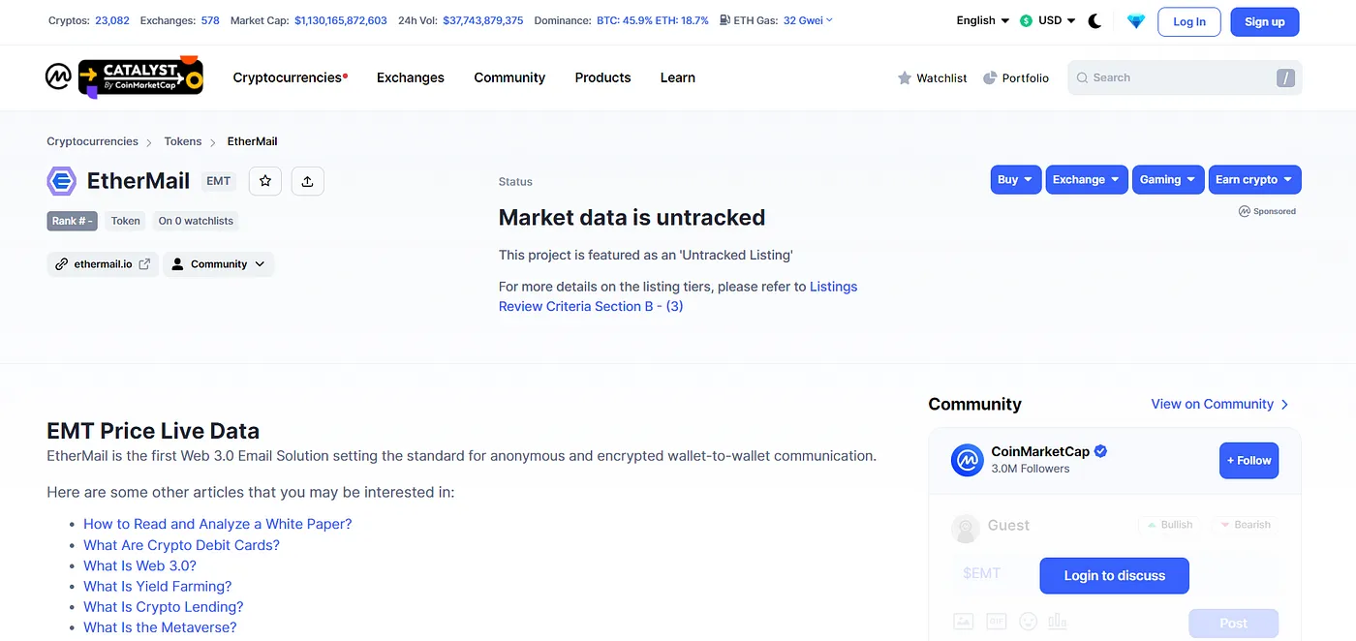
Task: Click the poll chart icon in post box
Action: tap(1058, 621)
